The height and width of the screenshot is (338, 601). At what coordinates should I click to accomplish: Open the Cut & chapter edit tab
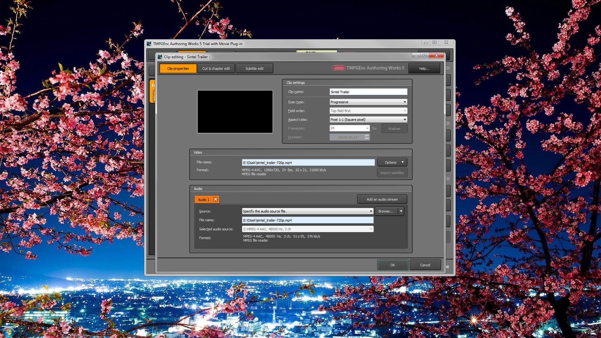coord(216,68)
